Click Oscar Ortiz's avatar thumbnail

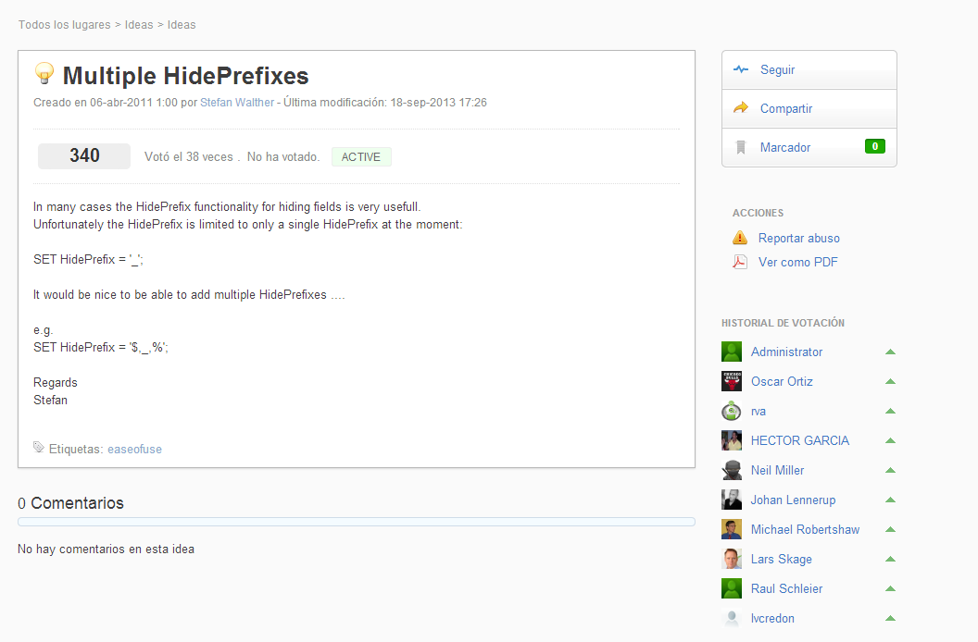[x=732, y=381]
